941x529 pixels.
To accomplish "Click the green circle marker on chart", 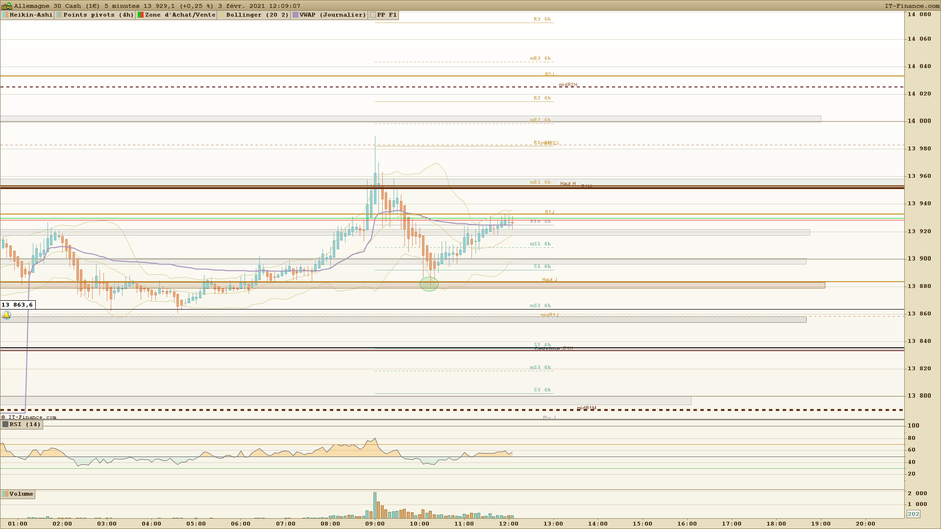I will [429, 284].
